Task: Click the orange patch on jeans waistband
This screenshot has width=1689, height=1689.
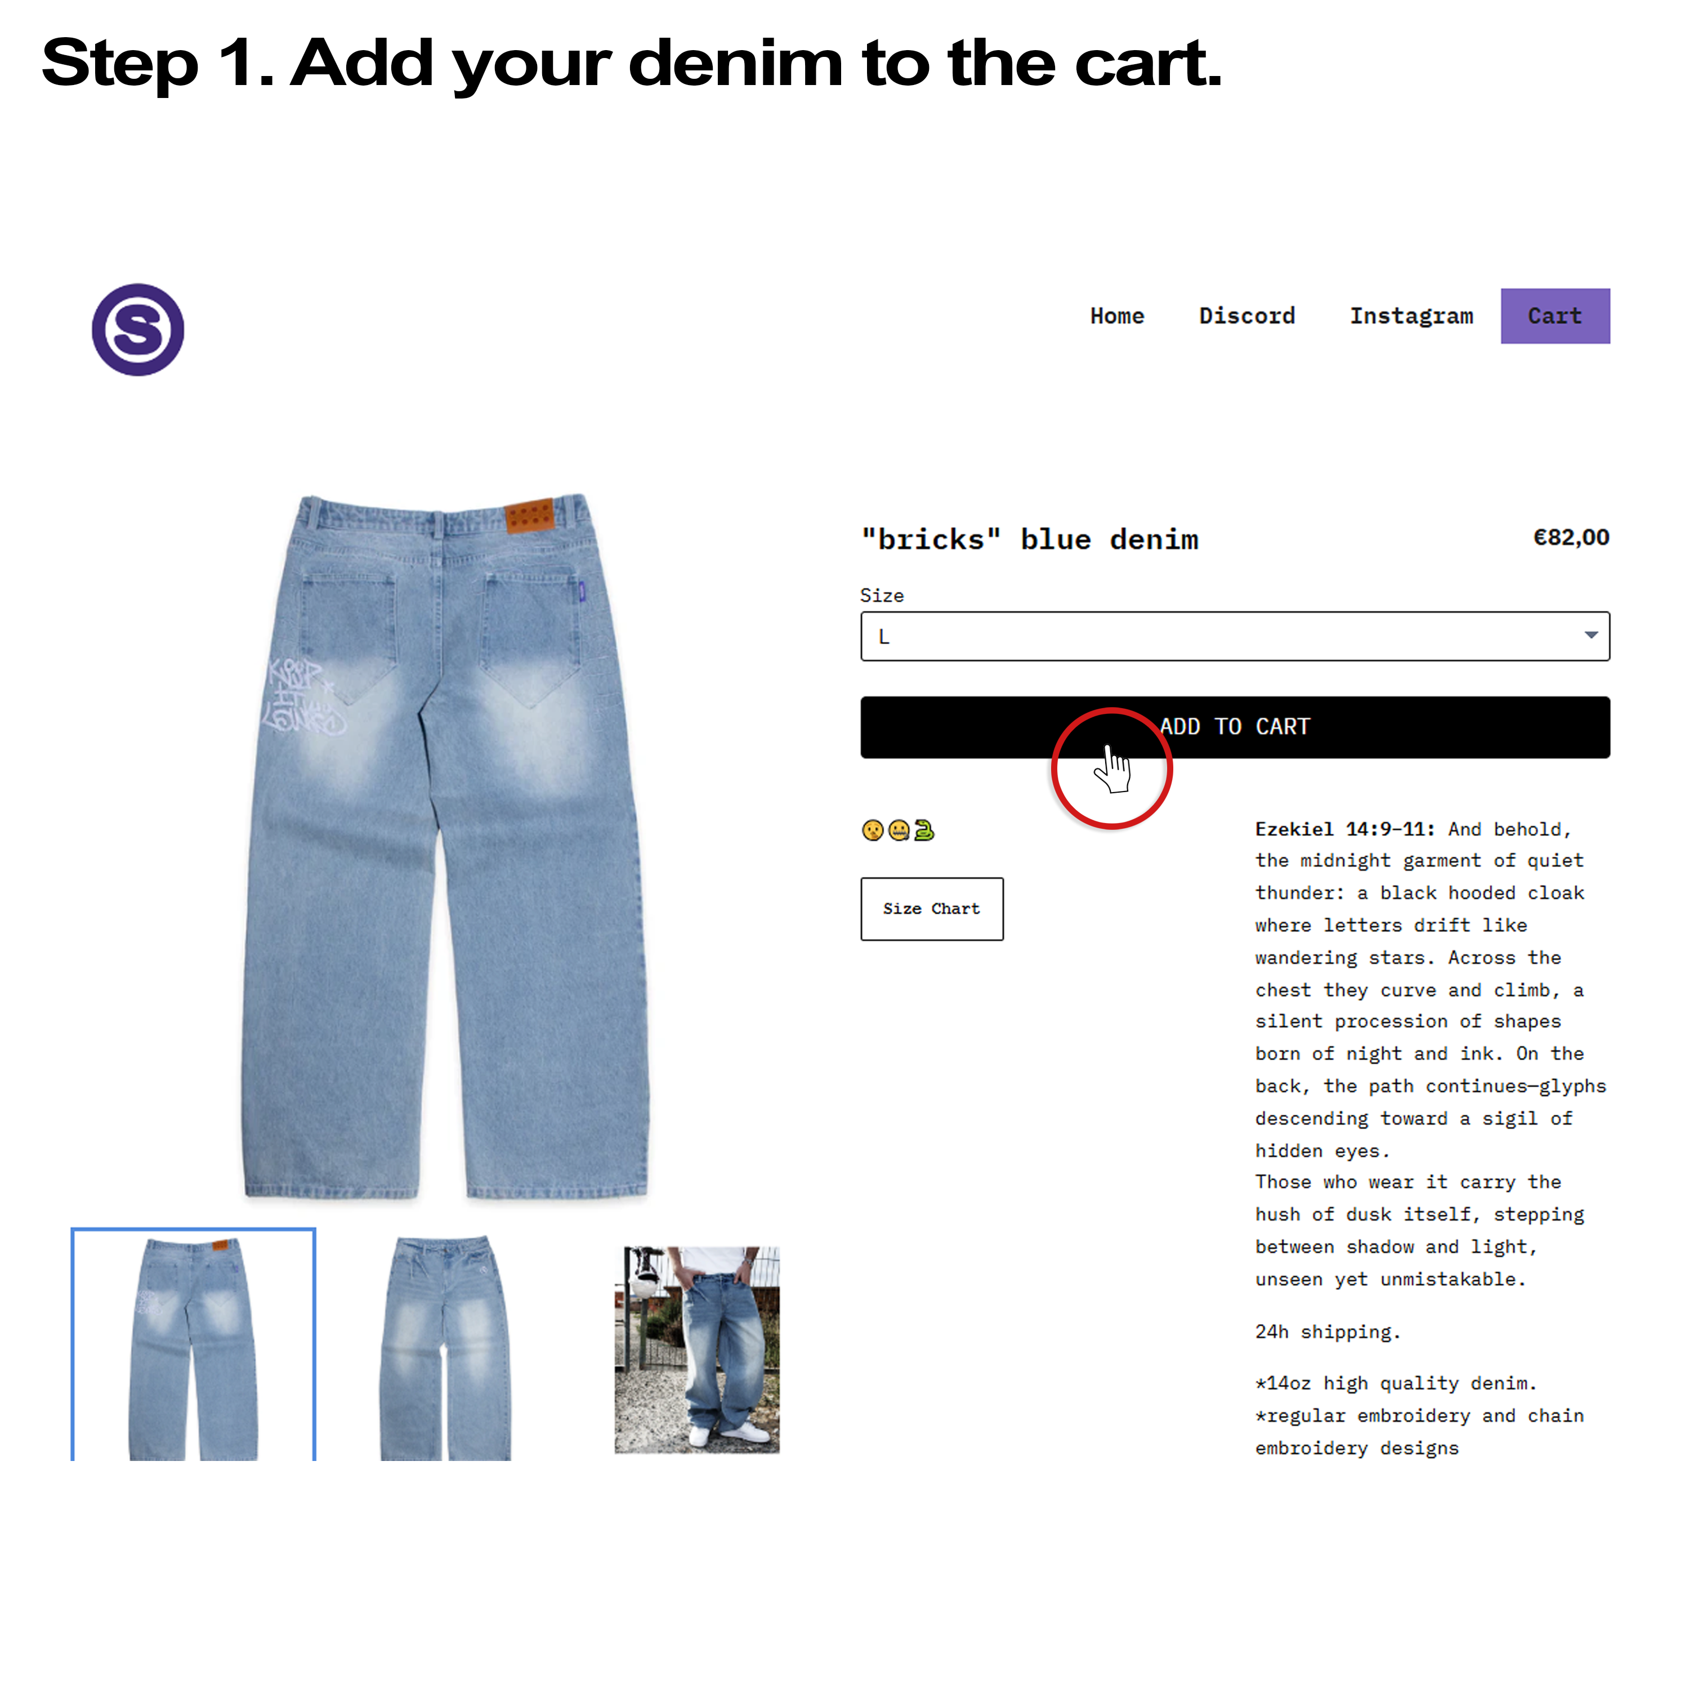Action: click(529, 515)
